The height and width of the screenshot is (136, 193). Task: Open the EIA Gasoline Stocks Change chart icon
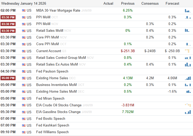point(188,112)
